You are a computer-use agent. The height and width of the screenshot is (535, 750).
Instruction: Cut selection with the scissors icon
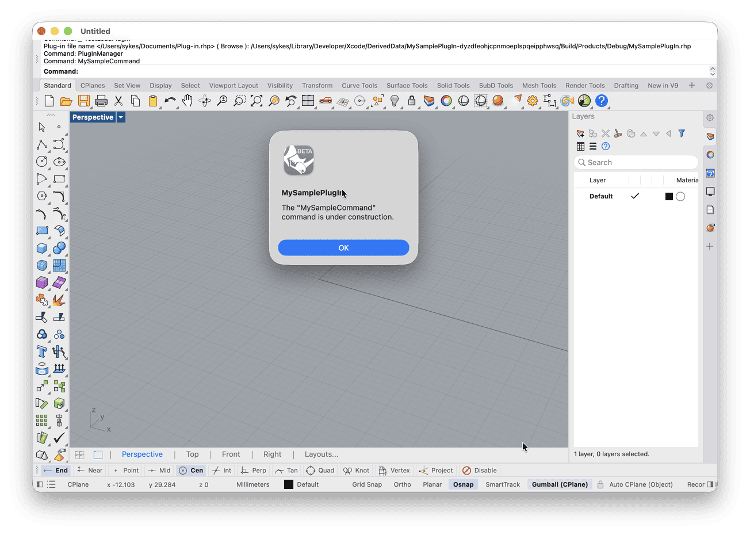118,101
